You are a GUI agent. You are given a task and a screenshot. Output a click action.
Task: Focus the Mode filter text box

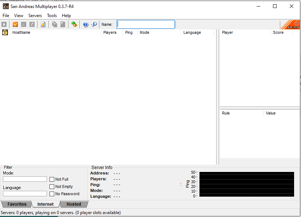(25, 179)
